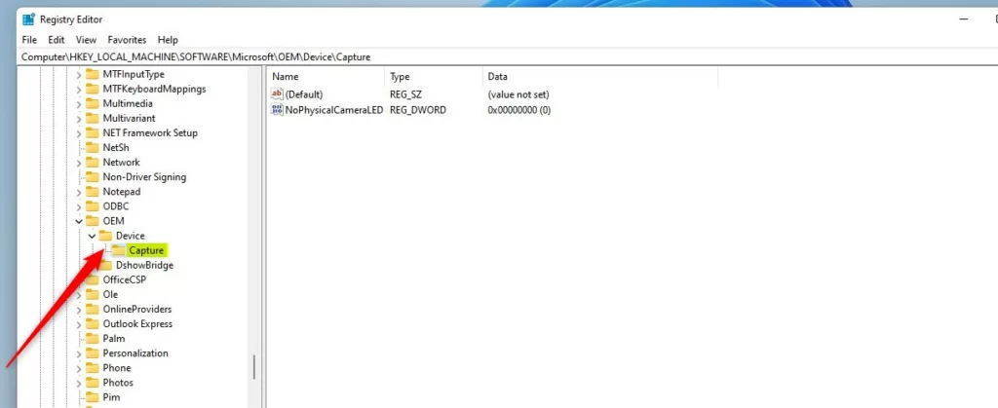
Task: Expand the ODBC key
Action: [x=79, y=206]
